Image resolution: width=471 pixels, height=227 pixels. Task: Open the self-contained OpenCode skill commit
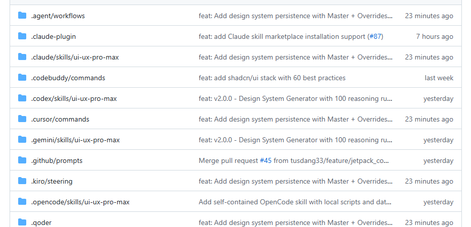point(295,202)
